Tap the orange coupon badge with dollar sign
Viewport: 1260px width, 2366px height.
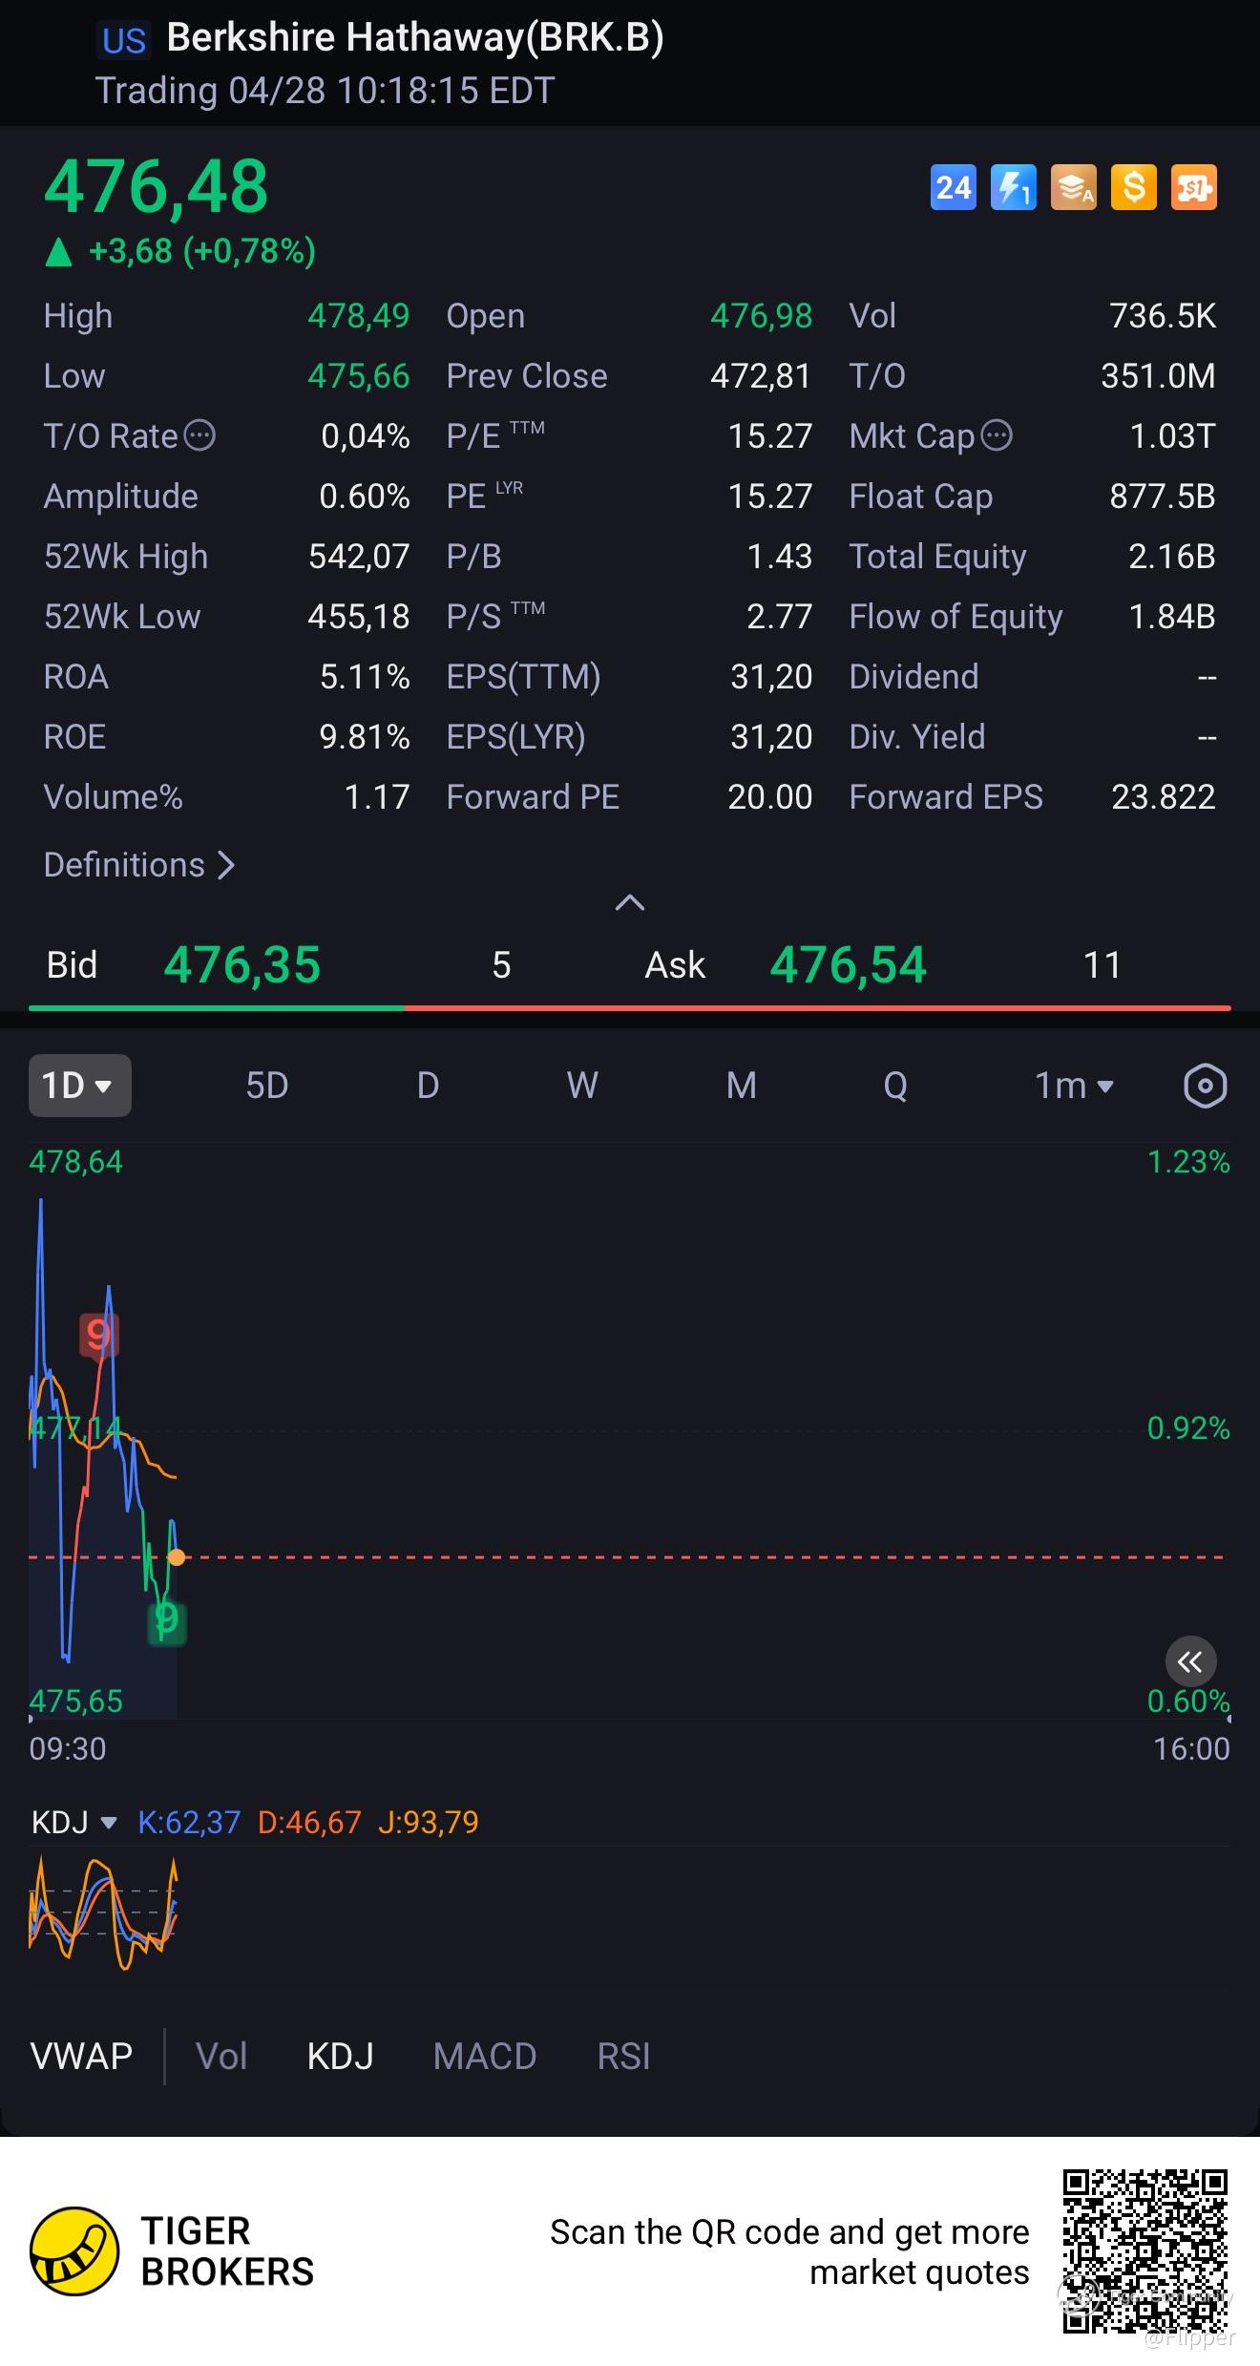[x=1193, y=187]
